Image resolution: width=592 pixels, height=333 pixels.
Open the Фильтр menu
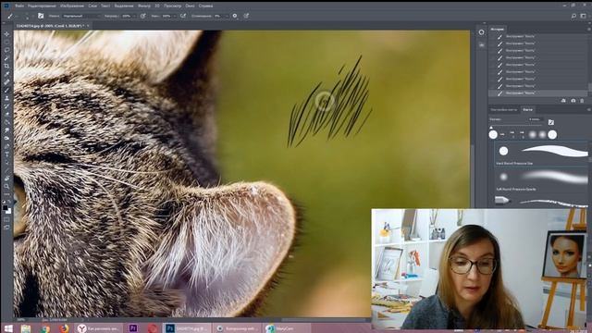point(144,6)
